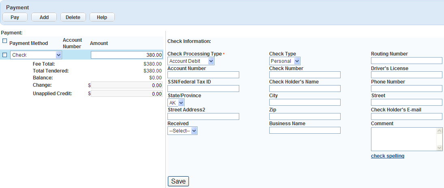
Task: Check the Check payment row checkbox
Action: pos(5,55)
